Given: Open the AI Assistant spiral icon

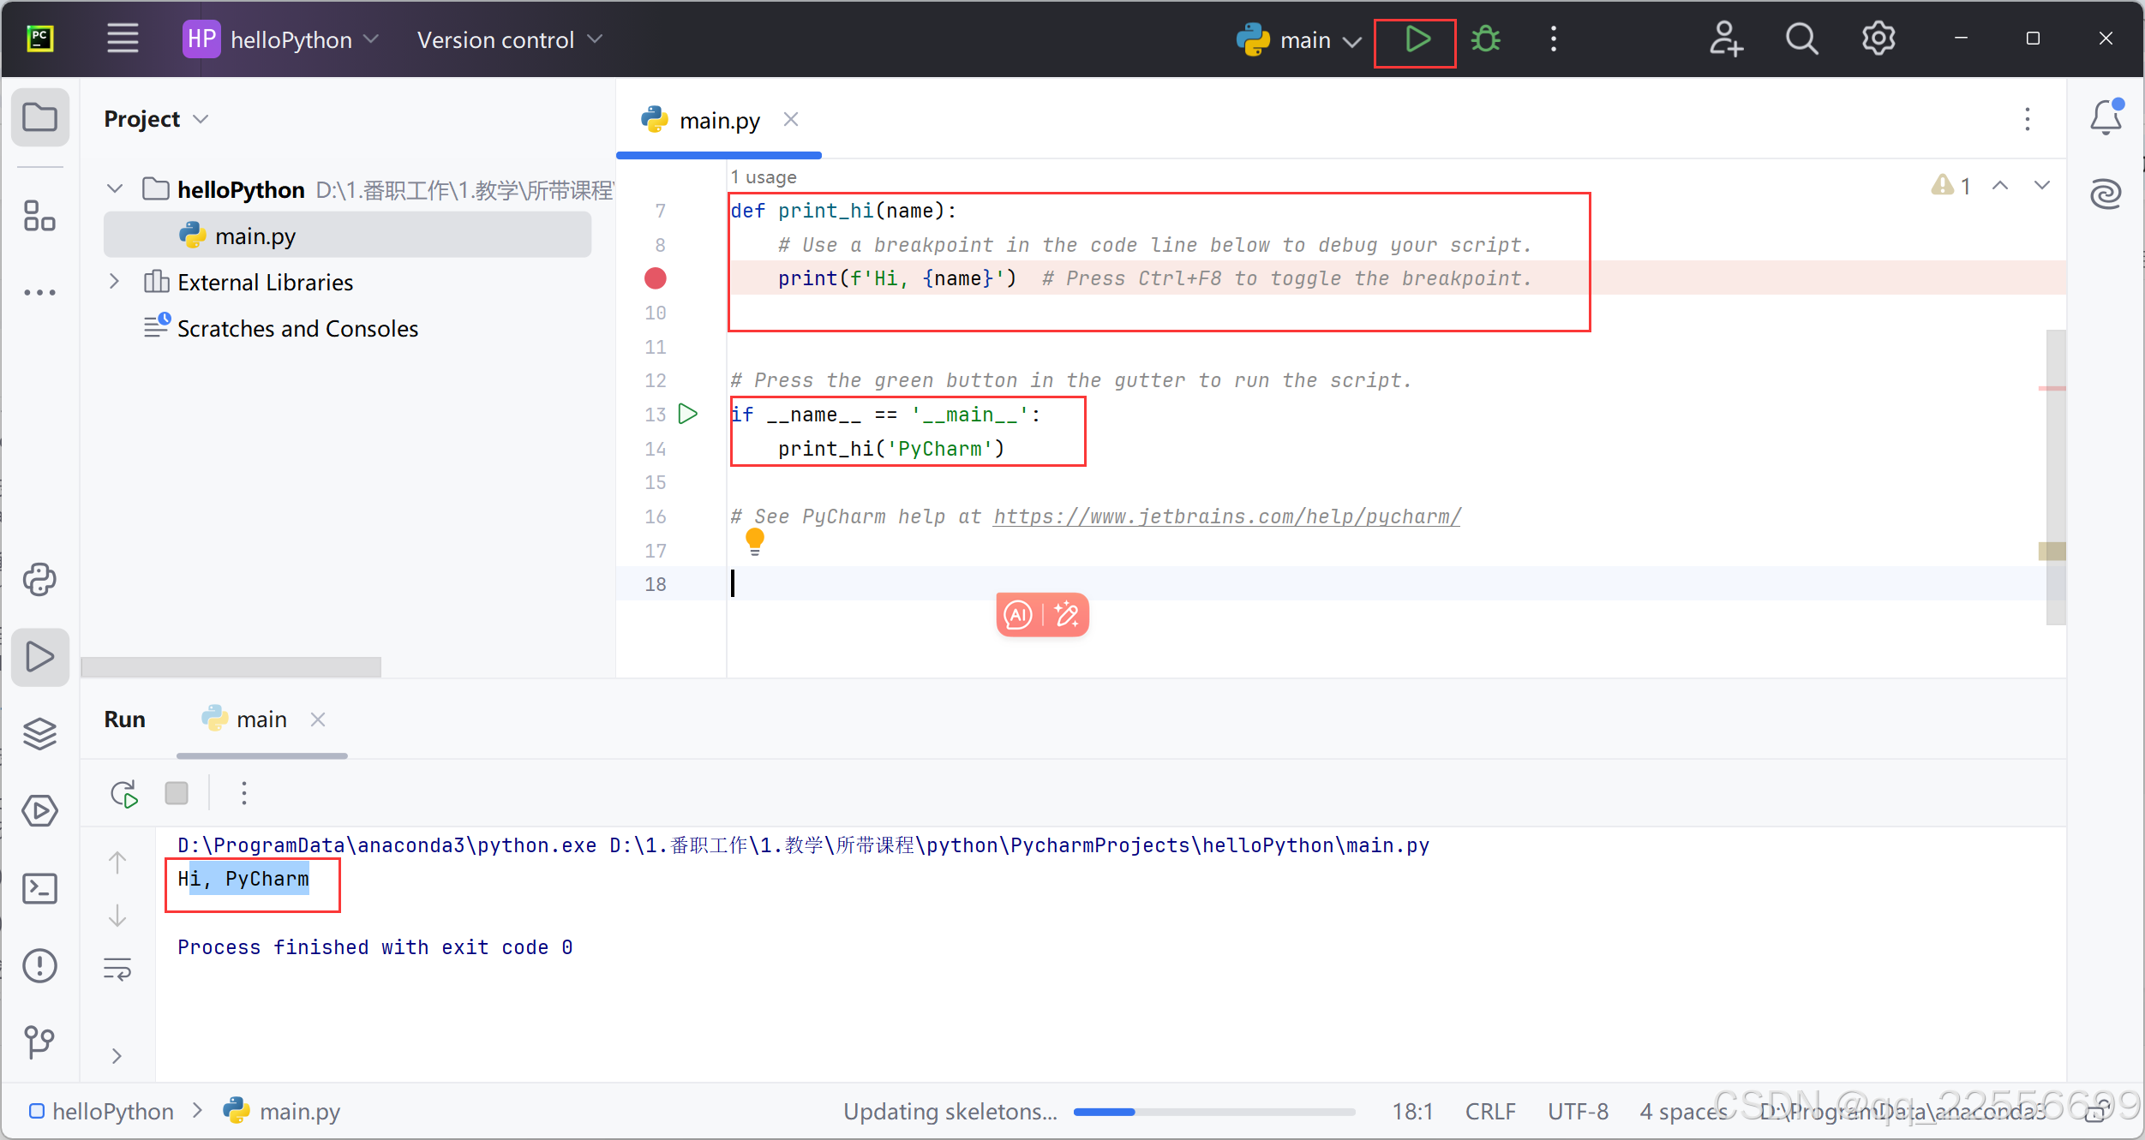Looking at the screenshot, I should (x=2106, y=194).
